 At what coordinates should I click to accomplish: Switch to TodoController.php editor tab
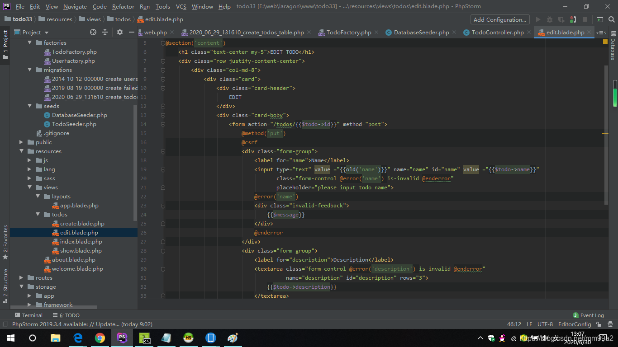(497, 33)
